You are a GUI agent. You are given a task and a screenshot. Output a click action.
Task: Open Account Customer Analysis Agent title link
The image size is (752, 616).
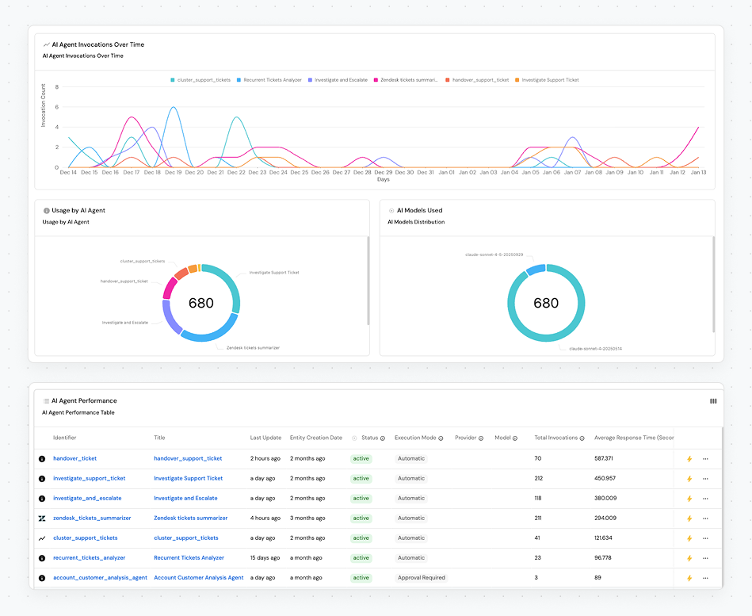coord(199,578)
